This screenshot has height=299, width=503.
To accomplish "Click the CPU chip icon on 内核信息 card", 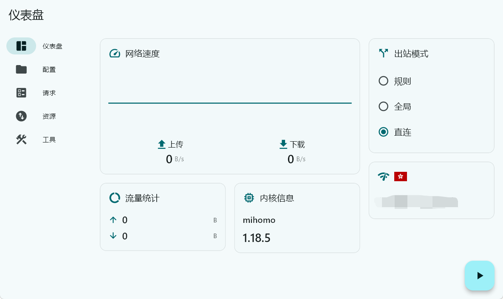I will pyautogui.click(x=249, y=198).
